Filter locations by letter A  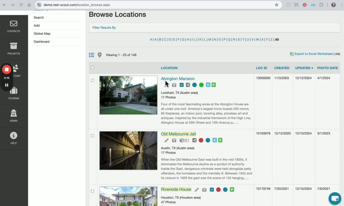(x=155, y=40)
